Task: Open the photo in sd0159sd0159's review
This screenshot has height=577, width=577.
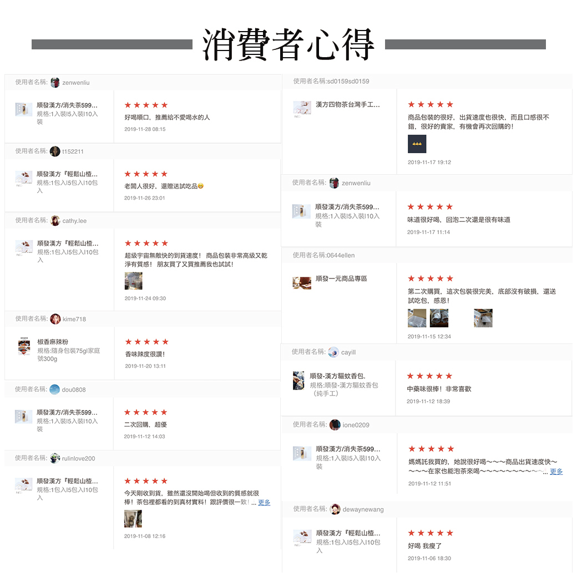Action: (x=417, y=144)
